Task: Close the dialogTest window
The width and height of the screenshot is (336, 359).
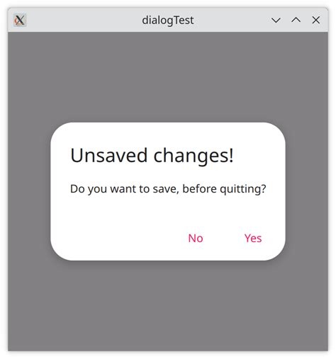Action: tap(316, 21)
